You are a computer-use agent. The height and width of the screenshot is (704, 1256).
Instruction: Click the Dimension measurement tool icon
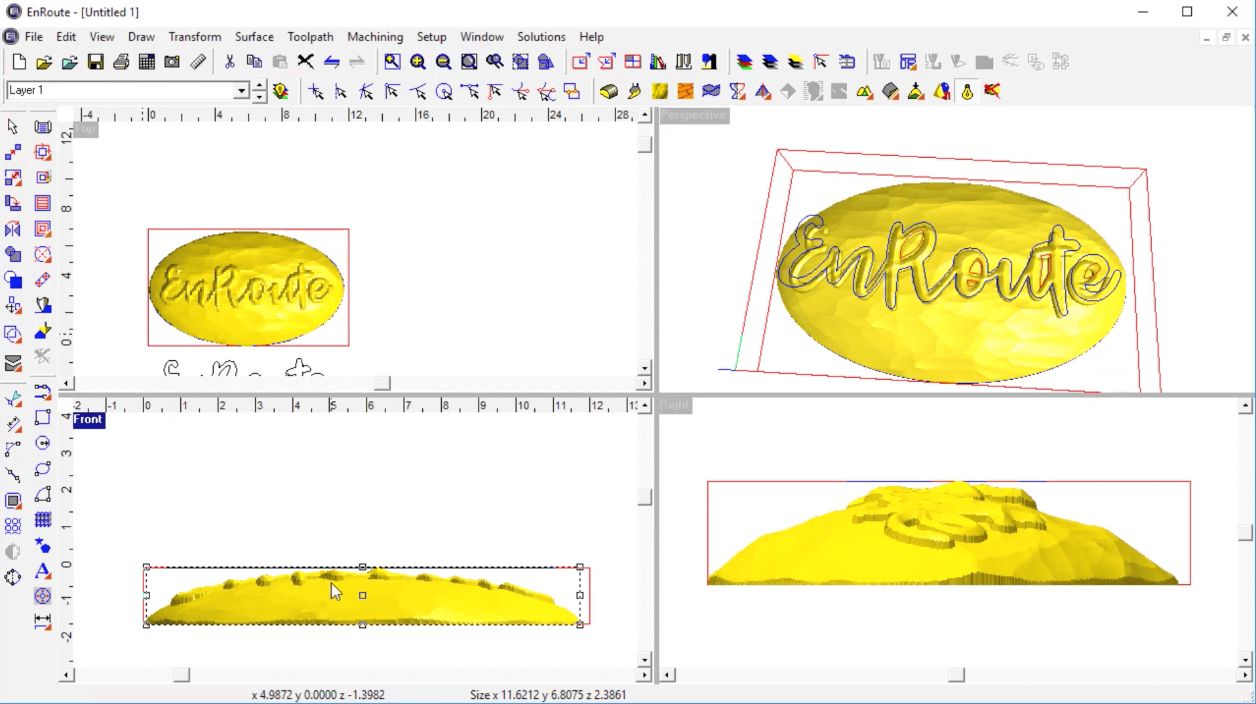pyautogui.click(x=43, y=621)
